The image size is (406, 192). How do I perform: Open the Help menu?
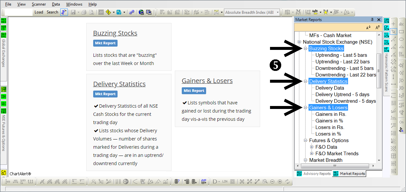click(x=93, y=4)
